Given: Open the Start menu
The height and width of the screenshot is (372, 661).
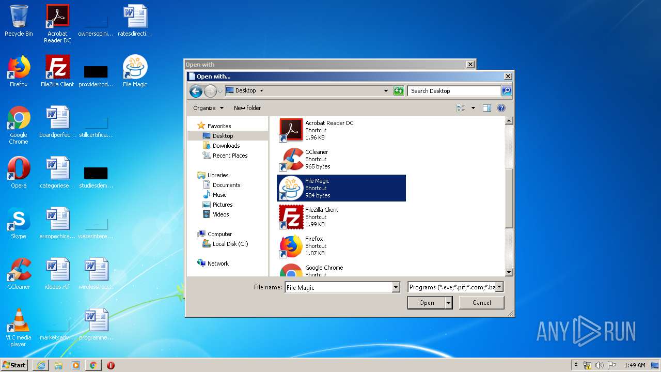Looking at the screenshot, I should (x=14, y=365).
